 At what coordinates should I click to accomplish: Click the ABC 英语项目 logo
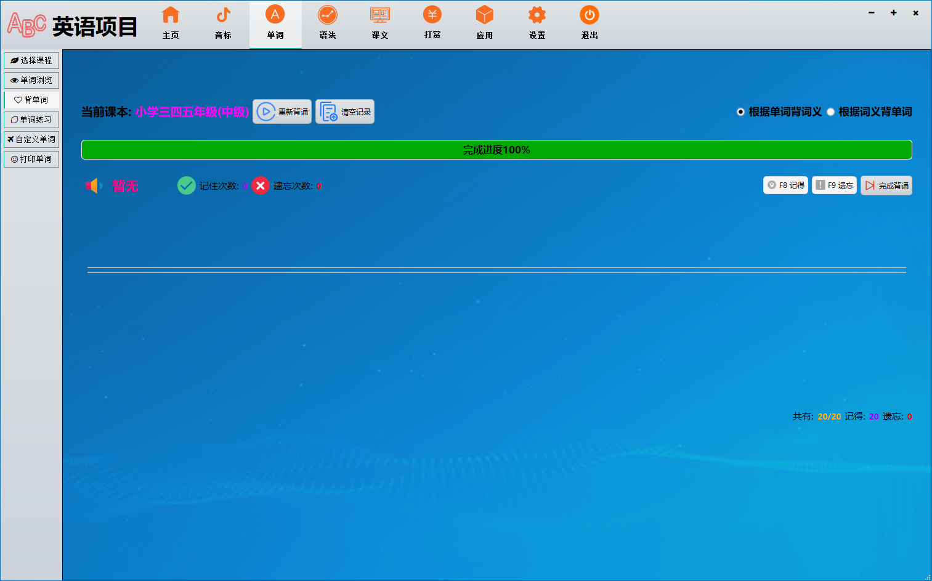coord(72,25)
